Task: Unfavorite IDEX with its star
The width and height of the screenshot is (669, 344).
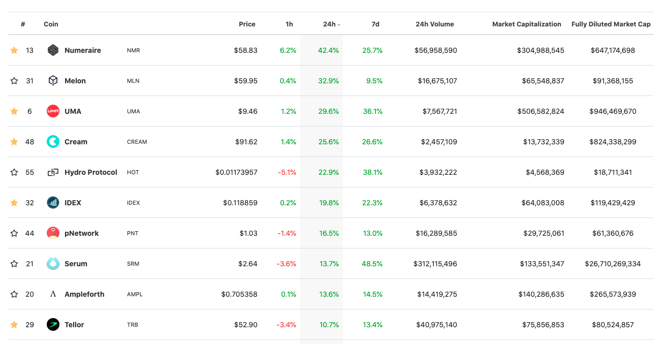Action: [x=14, y=203]
